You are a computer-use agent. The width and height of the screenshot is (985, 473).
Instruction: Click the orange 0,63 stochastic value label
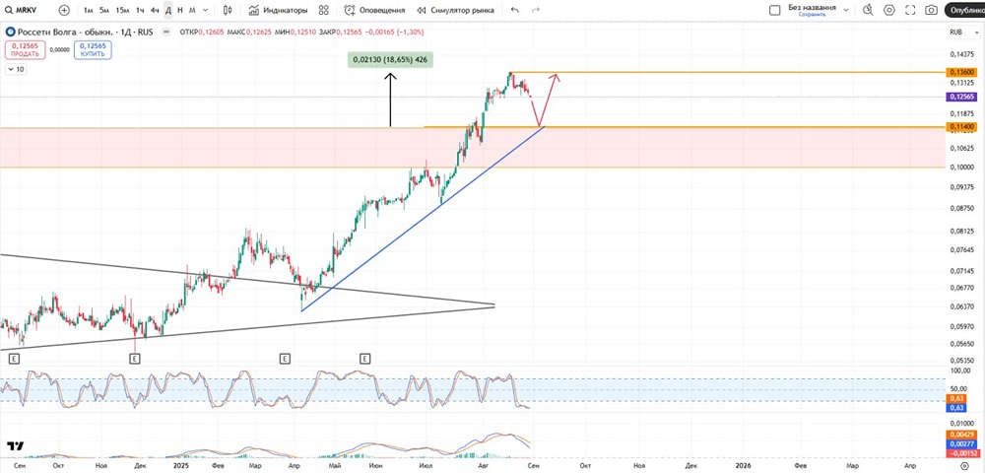[954, 399]
